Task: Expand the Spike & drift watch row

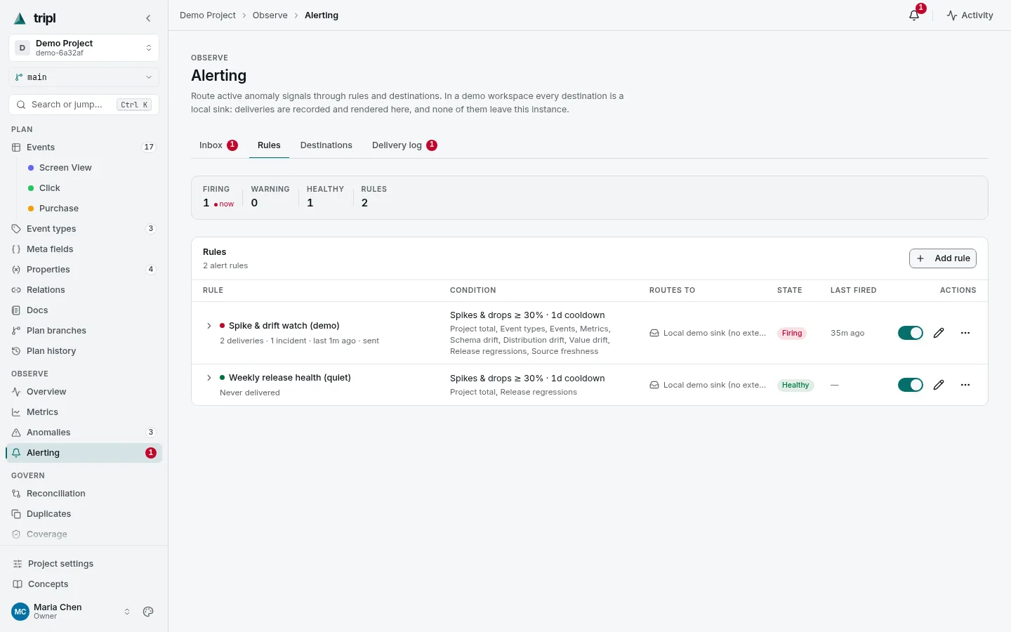Action: (x=209, y=326)
